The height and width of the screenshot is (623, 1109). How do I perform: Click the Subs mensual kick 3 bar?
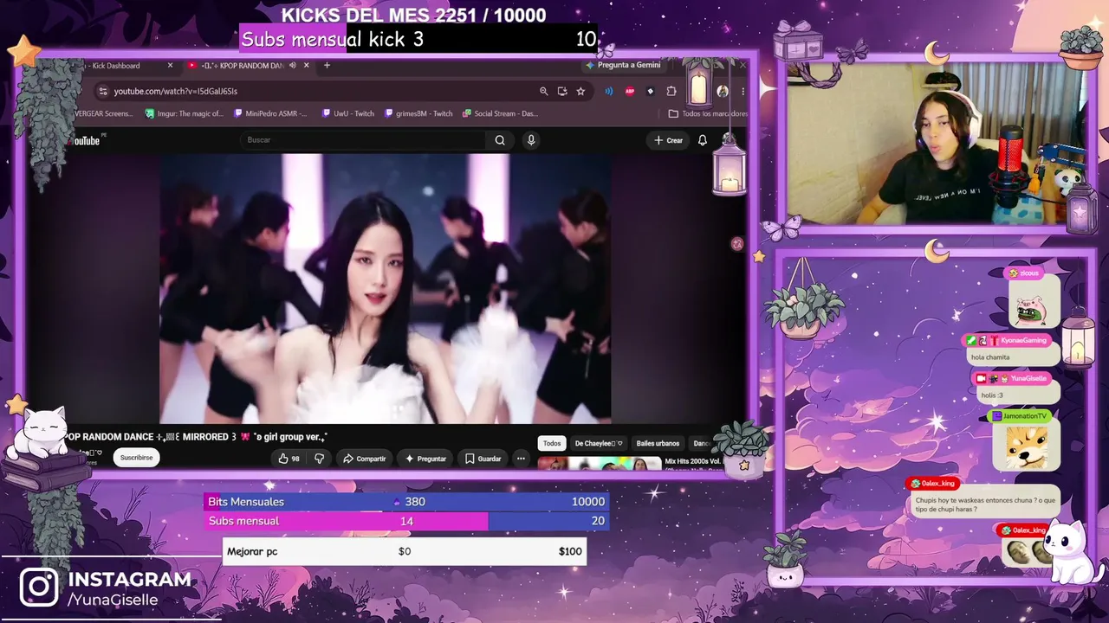pyautogui.click(x=419, y=39)
